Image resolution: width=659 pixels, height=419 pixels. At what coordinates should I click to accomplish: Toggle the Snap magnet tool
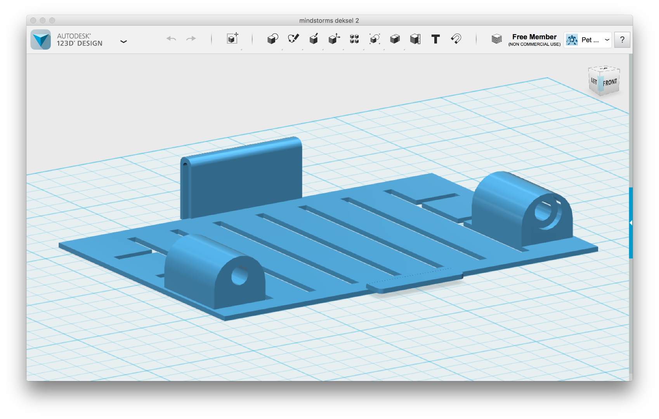pyautogui.click(x=456, y=39)
